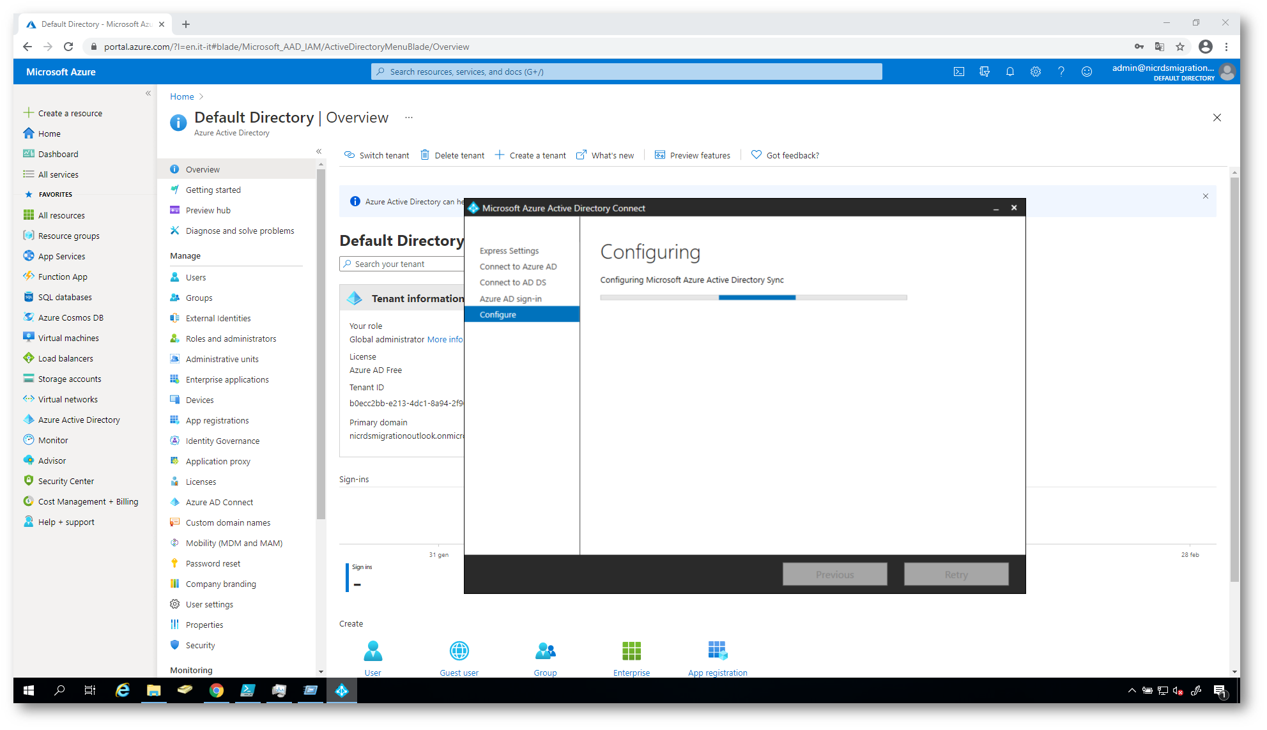
Task: Click Create a tenant command
Action: pos(530,155)
